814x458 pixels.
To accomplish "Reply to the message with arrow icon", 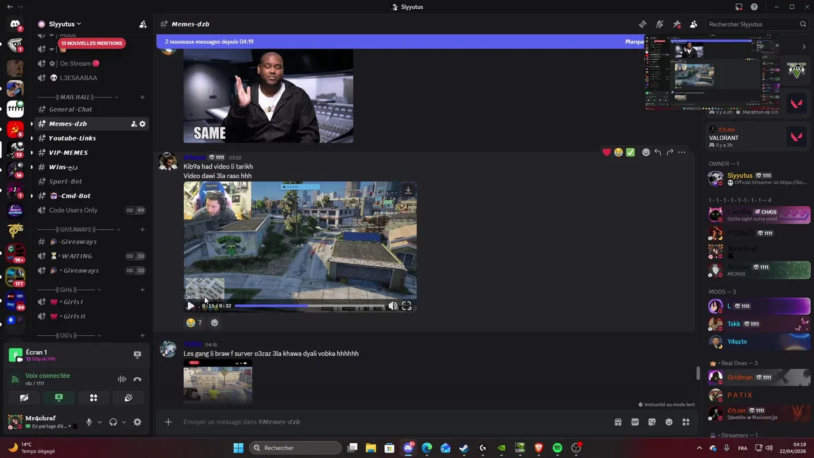I will click(658, 152).
